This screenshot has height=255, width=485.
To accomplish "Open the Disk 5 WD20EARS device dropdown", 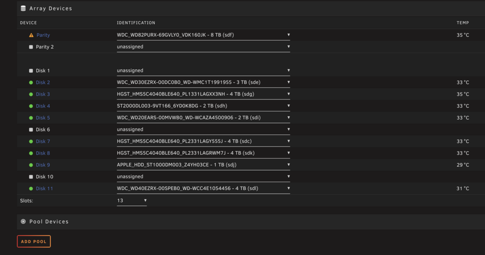I will pyautogui.click(x=203, y=117).
